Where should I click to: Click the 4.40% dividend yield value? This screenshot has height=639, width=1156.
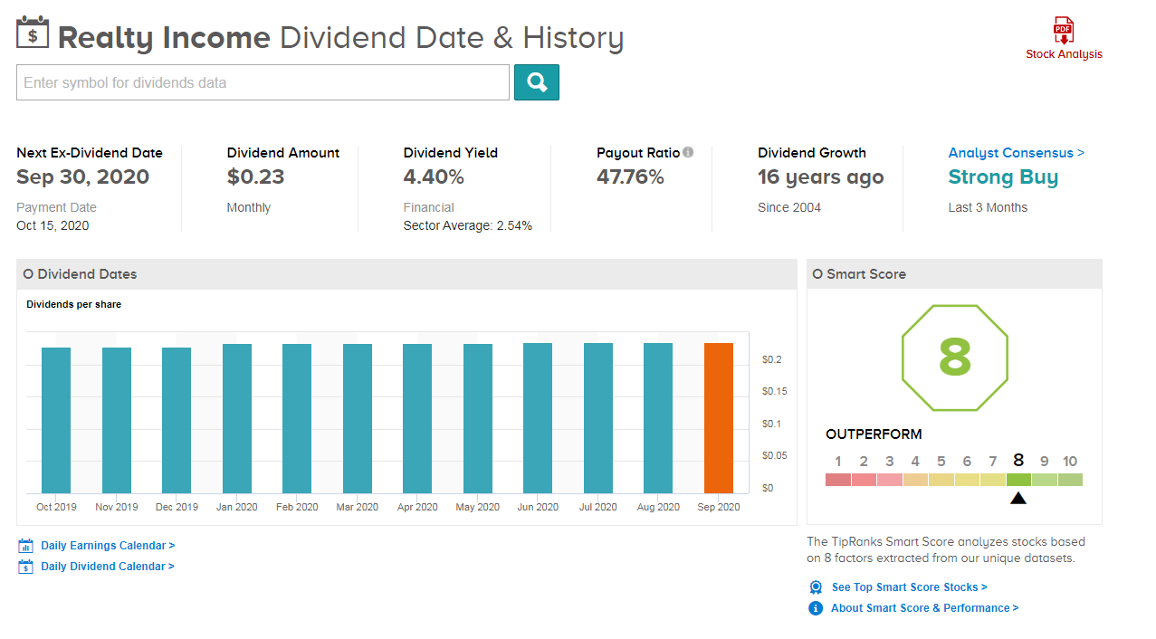coord(434,177)
